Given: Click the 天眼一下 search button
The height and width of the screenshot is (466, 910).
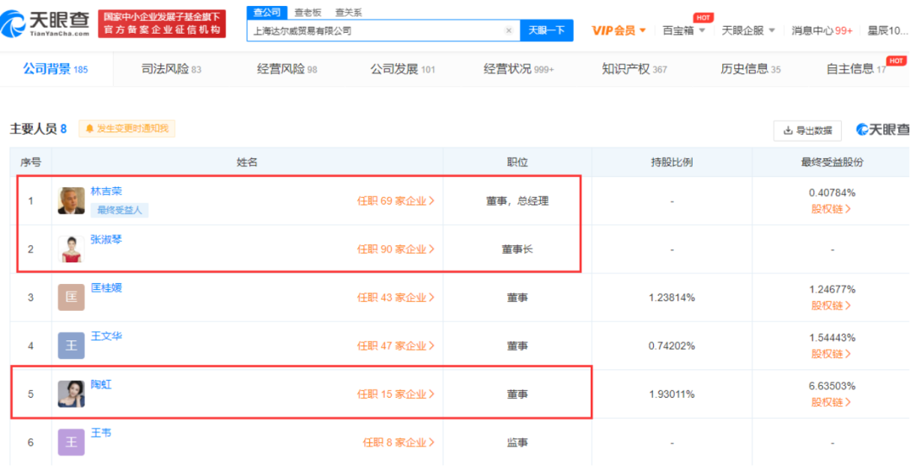Looking at the screenshot, I should click(547, 30).
